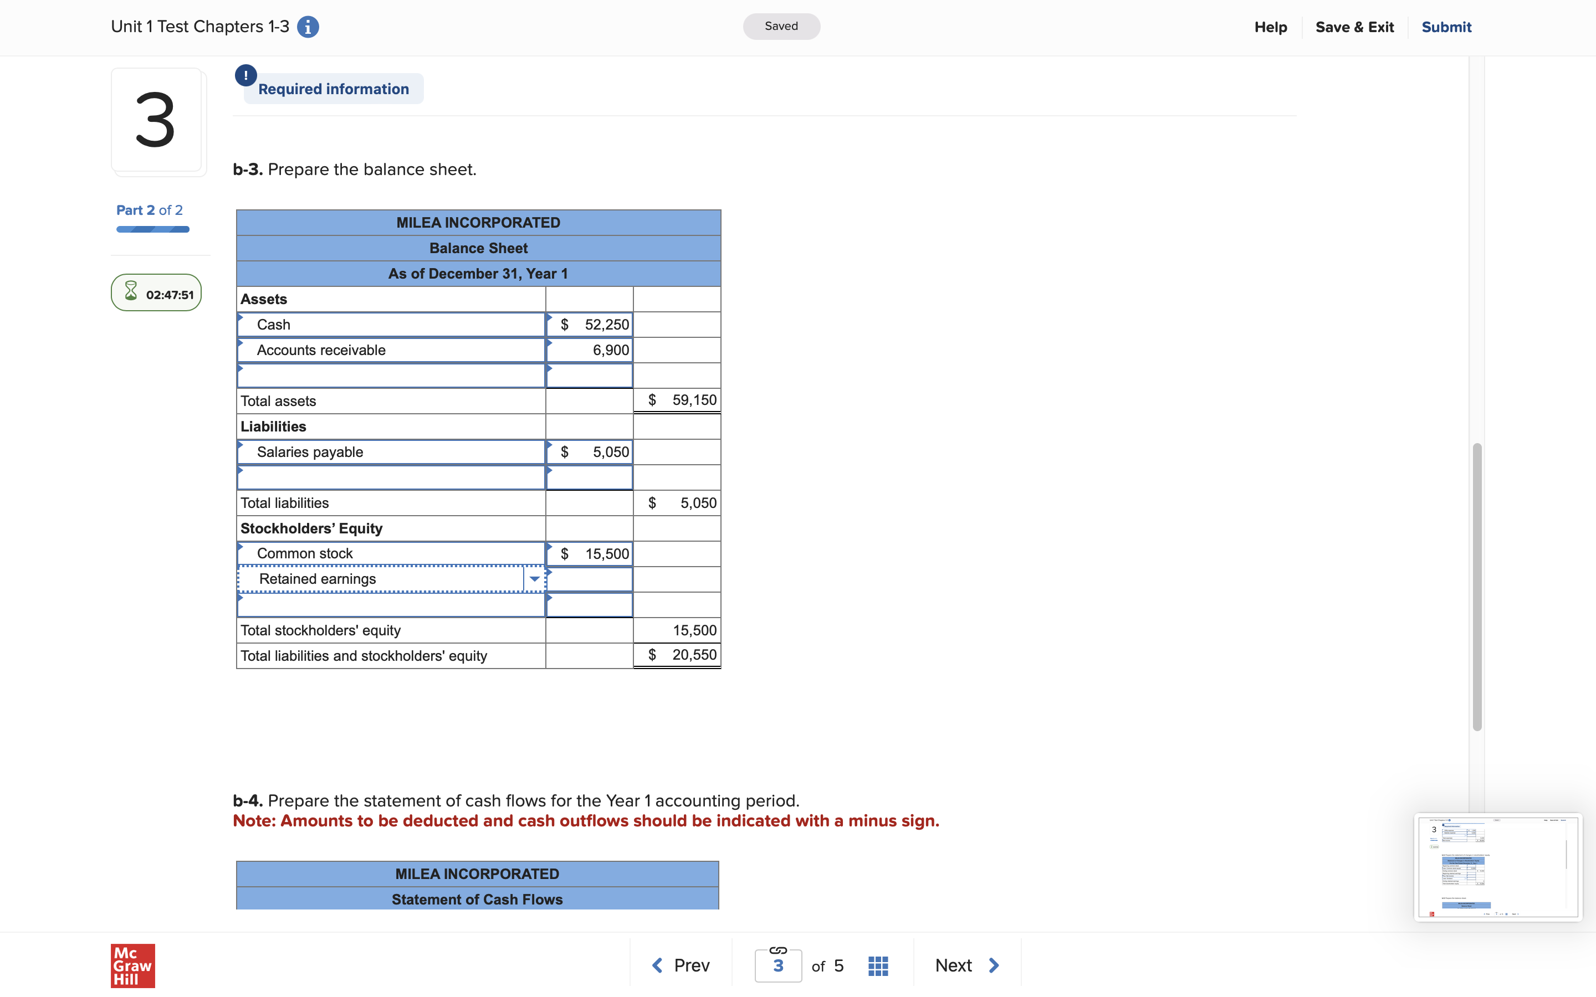Screen dimensions: 1596x997
Task: Select Save & Exit from the top bar
Action: pyautogui.click(x=1354, y=27)
